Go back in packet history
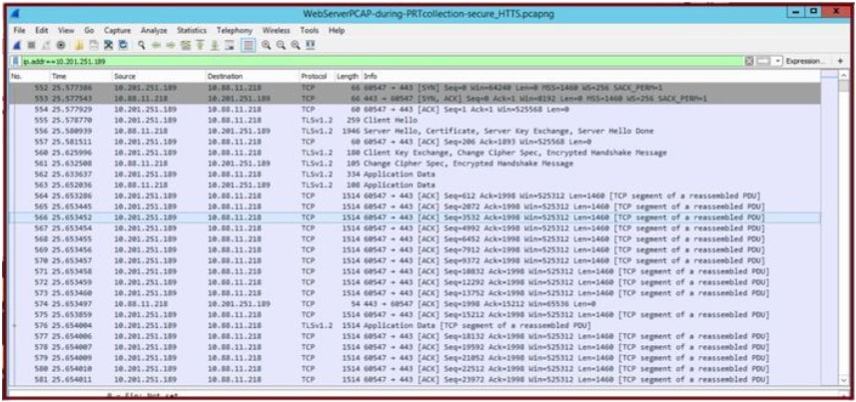The image size is (856, 402). point(156,45)
